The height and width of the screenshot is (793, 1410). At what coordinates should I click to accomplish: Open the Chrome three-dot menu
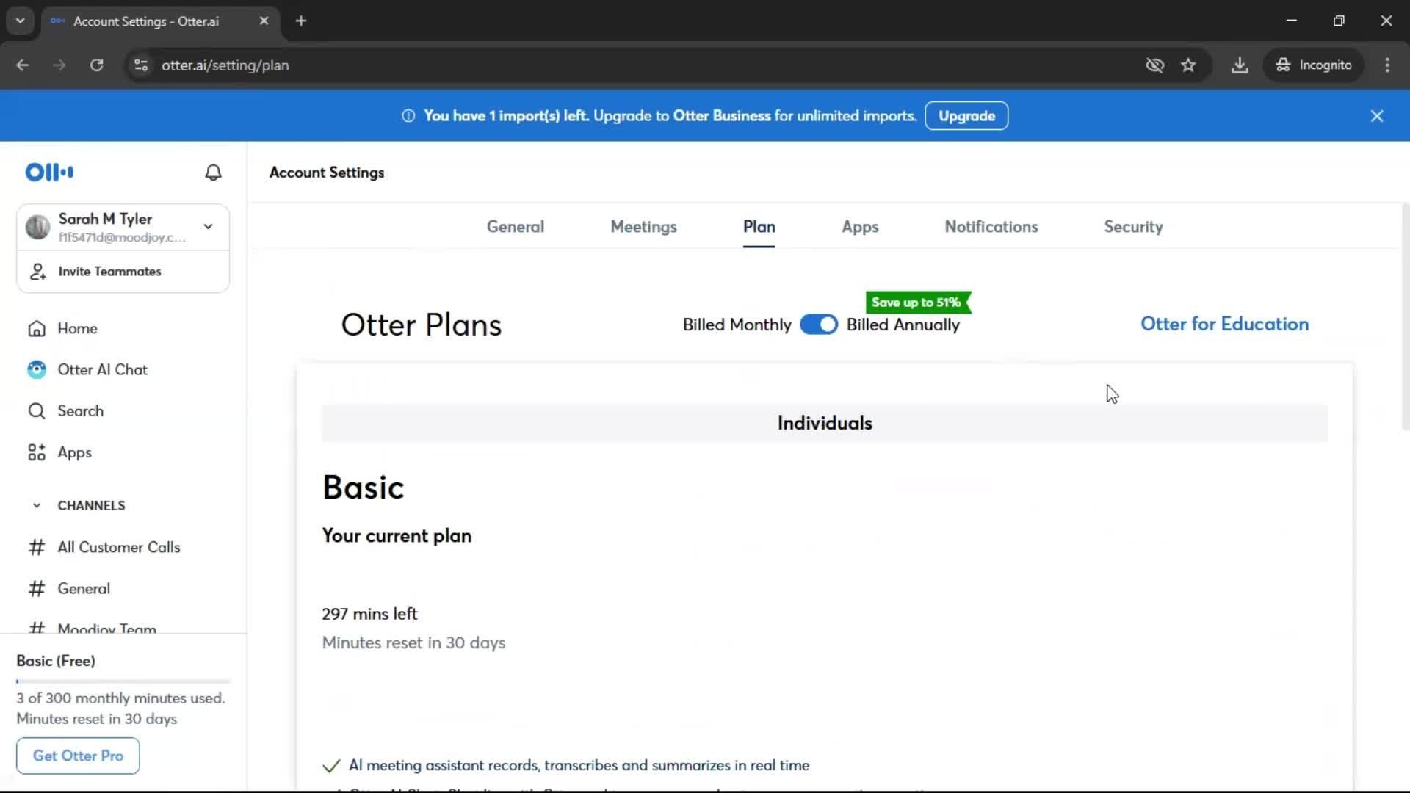tap(1387, 65)
